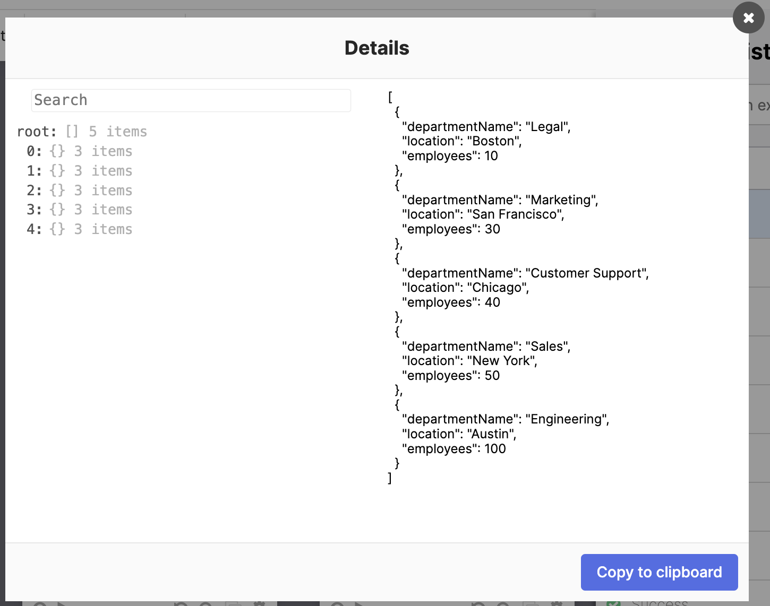Close the Details dialog with the X icon
Viewport: 770px width, 606px height.
748,18
